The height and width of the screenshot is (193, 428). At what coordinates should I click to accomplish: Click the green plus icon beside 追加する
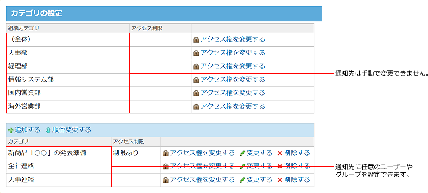[11, 130]
